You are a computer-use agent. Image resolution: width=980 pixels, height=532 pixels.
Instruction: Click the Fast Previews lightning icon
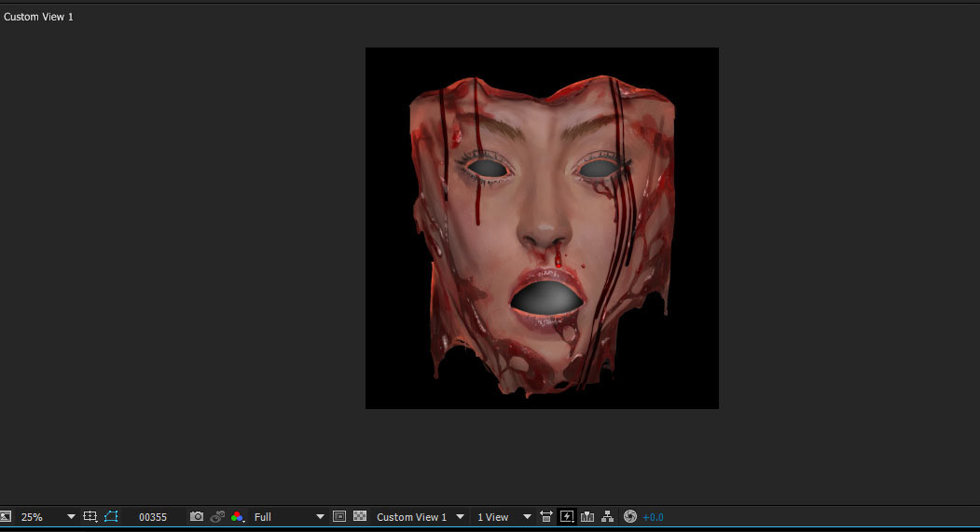(567, 517)
